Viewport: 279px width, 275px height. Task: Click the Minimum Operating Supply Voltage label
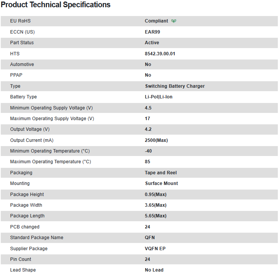[x=51, y=108]
